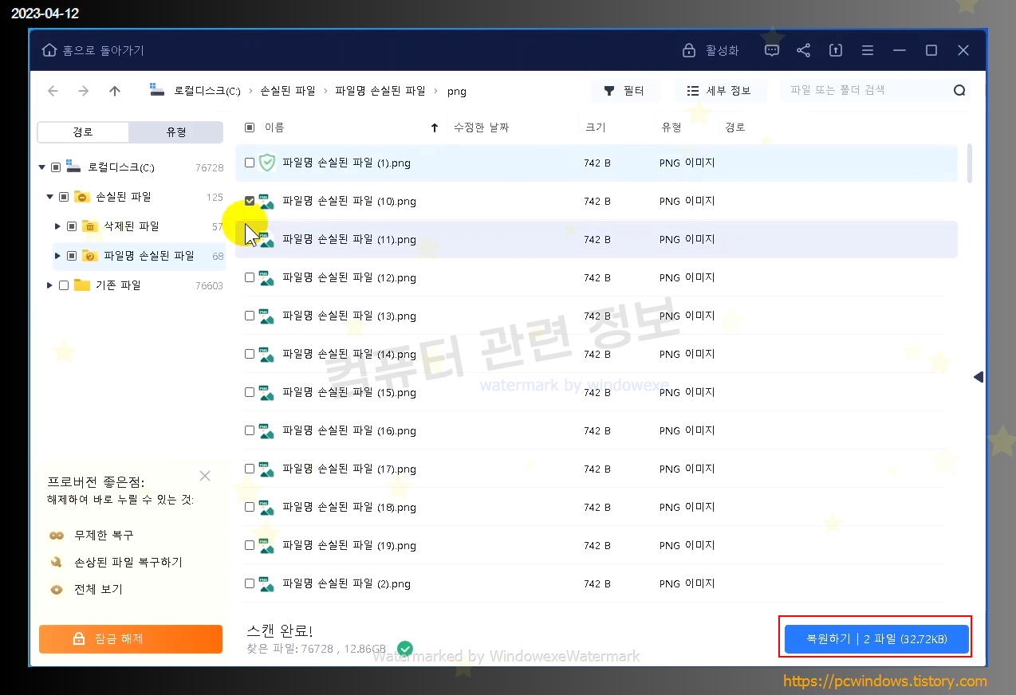Click shield icon of 파일명 손실된 파일 (1).png

tap(266, 163)
